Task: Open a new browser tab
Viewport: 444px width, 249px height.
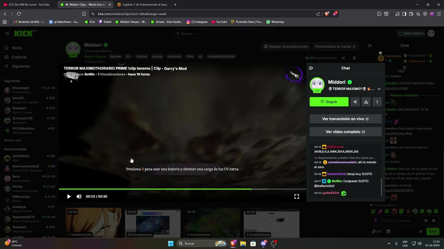Action: coord(175,4)
